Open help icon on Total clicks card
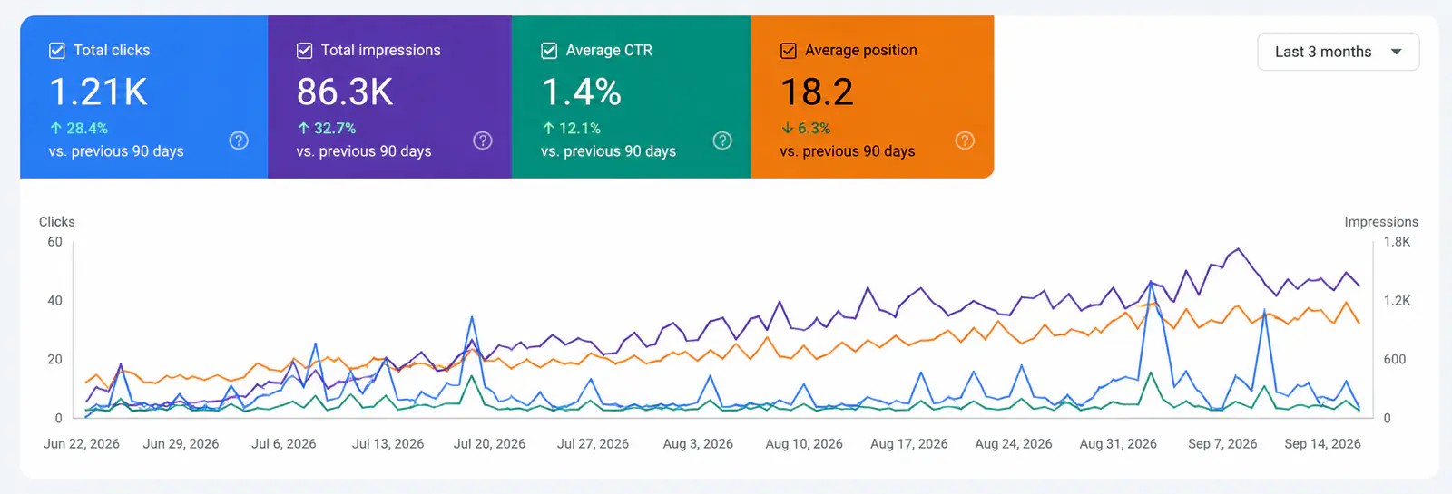 click(239, 140)
